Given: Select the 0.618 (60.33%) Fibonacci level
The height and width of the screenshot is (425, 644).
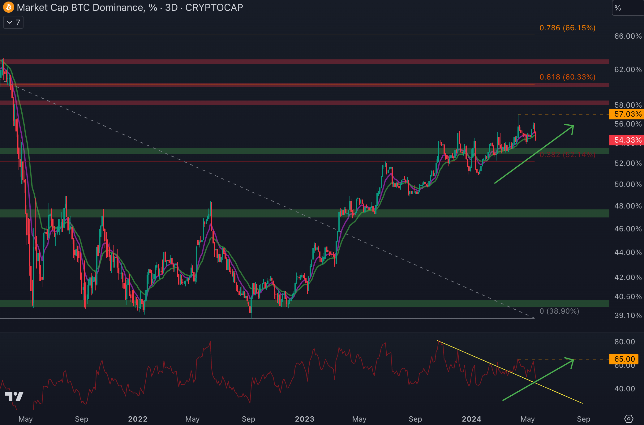Looking at the screenshot, I should (x=567, y=77).
